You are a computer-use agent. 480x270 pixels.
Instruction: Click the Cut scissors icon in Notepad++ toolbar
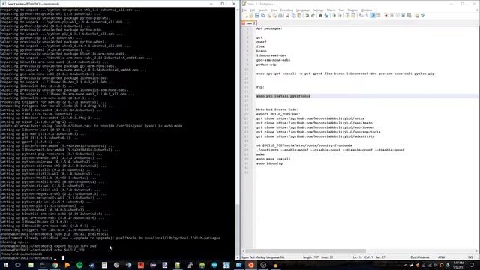tap(288, 16)
